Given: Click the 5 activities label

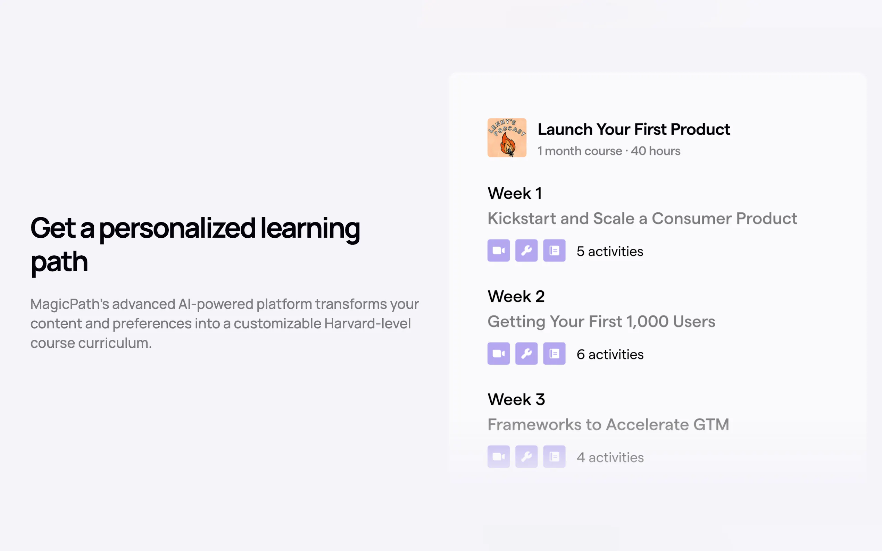Looking at the screenshot, I should pyautogui.click(x=610, y=252).
